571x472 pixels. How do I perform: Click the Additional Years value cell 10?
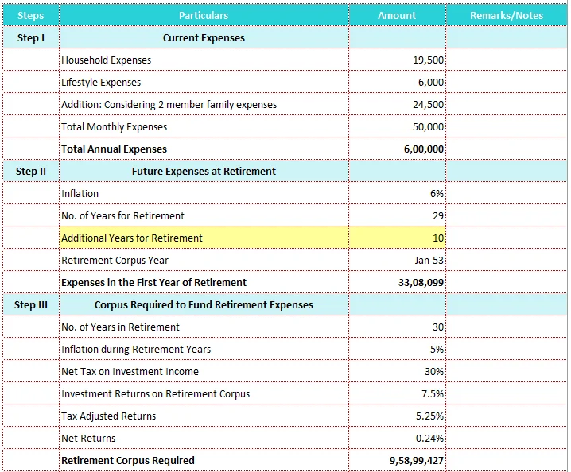(397, 238)
